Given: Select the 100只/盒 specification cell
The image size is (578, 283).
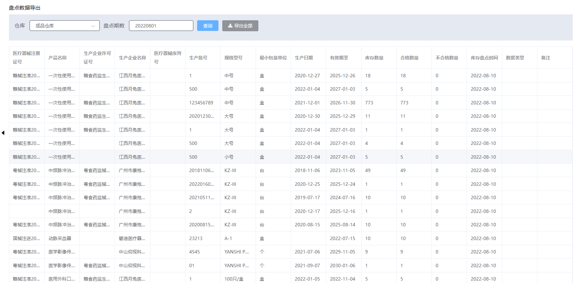Looking at the screenshot, I should point(234,279).
